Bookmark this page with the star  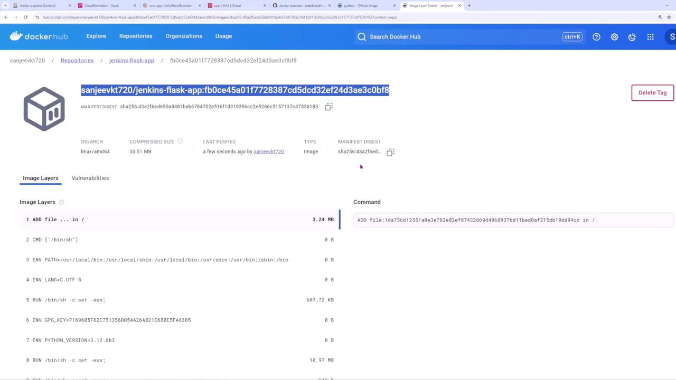click(x=669, y=17)
